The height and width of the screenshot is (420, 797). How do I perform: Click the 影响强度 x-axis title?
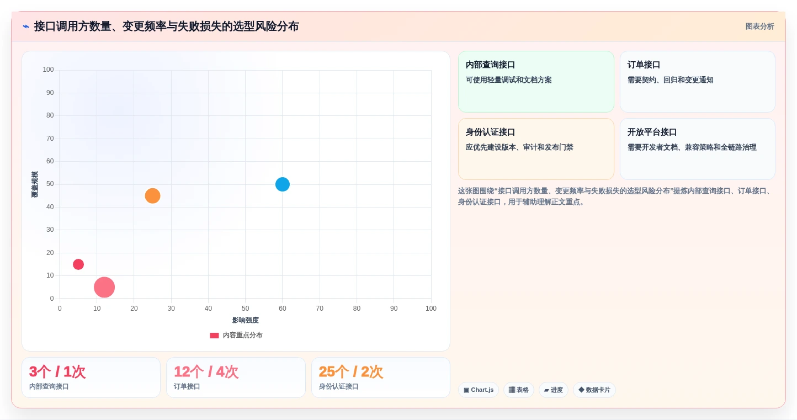click(246, 320)
